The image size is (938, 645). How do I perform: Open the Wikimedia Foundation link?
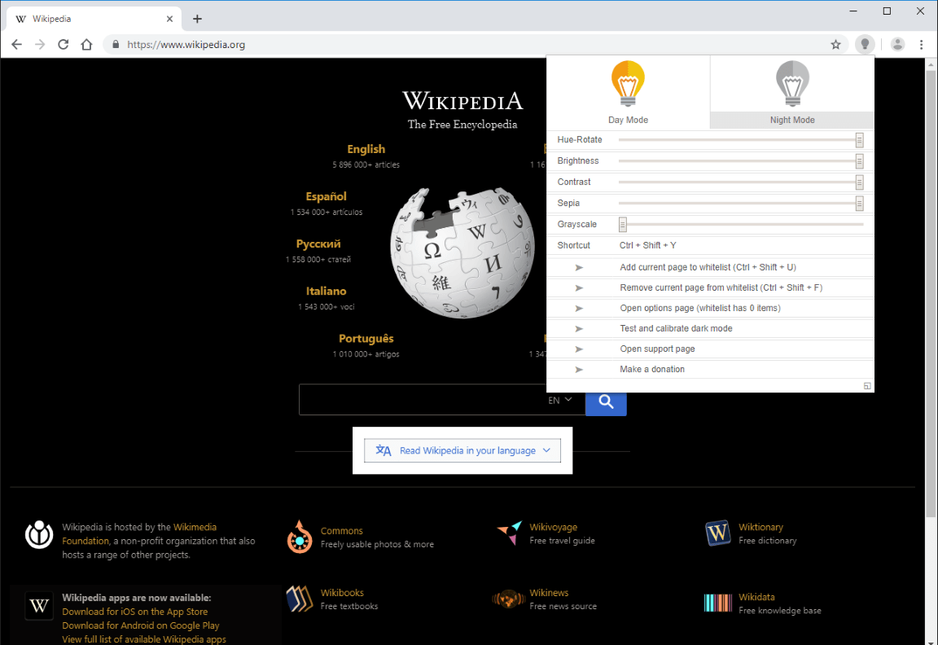pyautogui.click(x=139, y=533)
